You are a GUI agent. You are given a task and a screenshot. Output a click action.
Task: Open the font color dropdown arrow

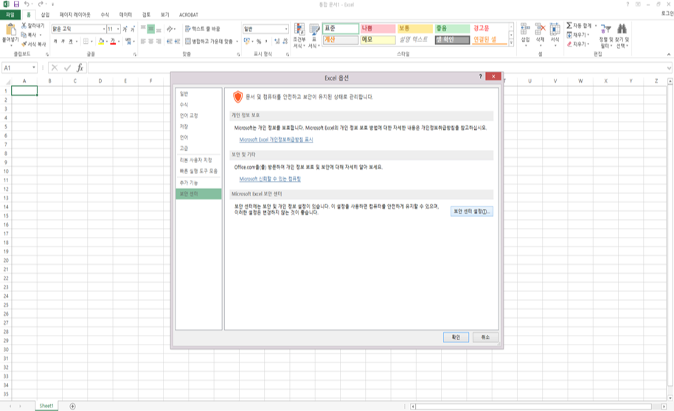(118, 41)
